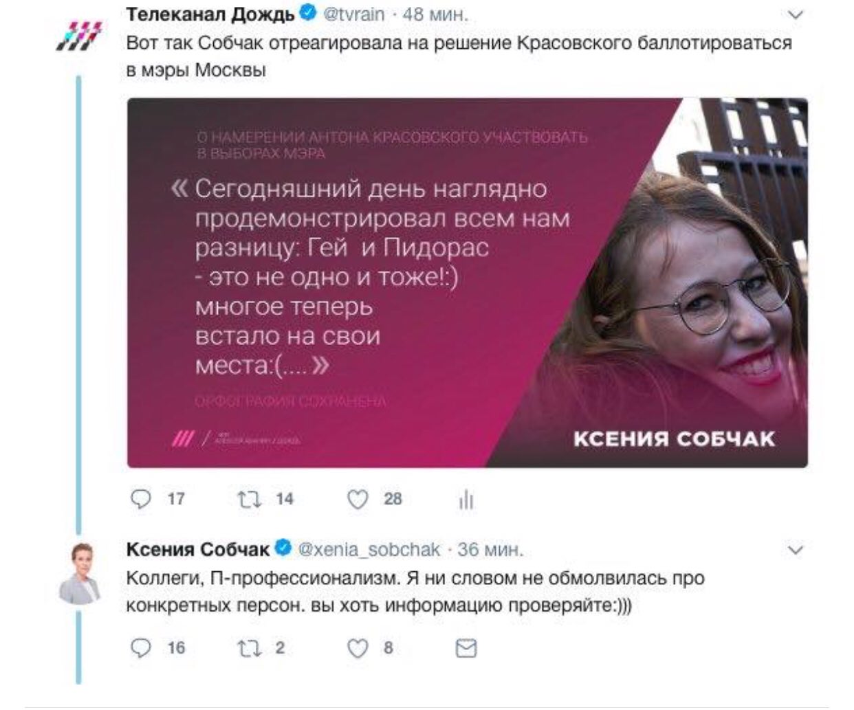The width and height of the screenshot is (854, 710).
Task: Open the Ксения Собчак quote image
Action: (468, 282)
